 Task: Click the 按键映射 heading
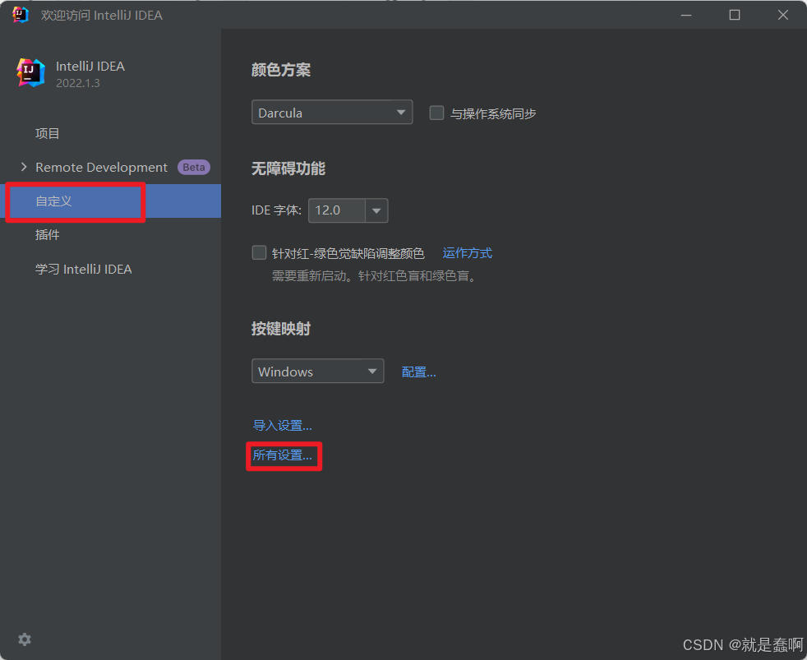click(x=280, y=329)
